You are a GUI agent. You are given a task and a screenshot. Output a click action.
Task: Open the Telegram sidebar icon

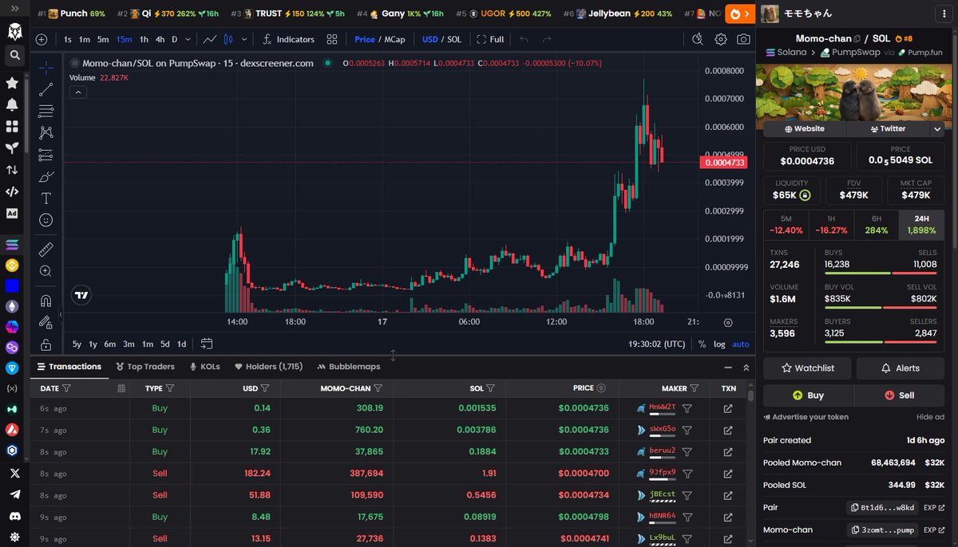(x=14, y=494)
